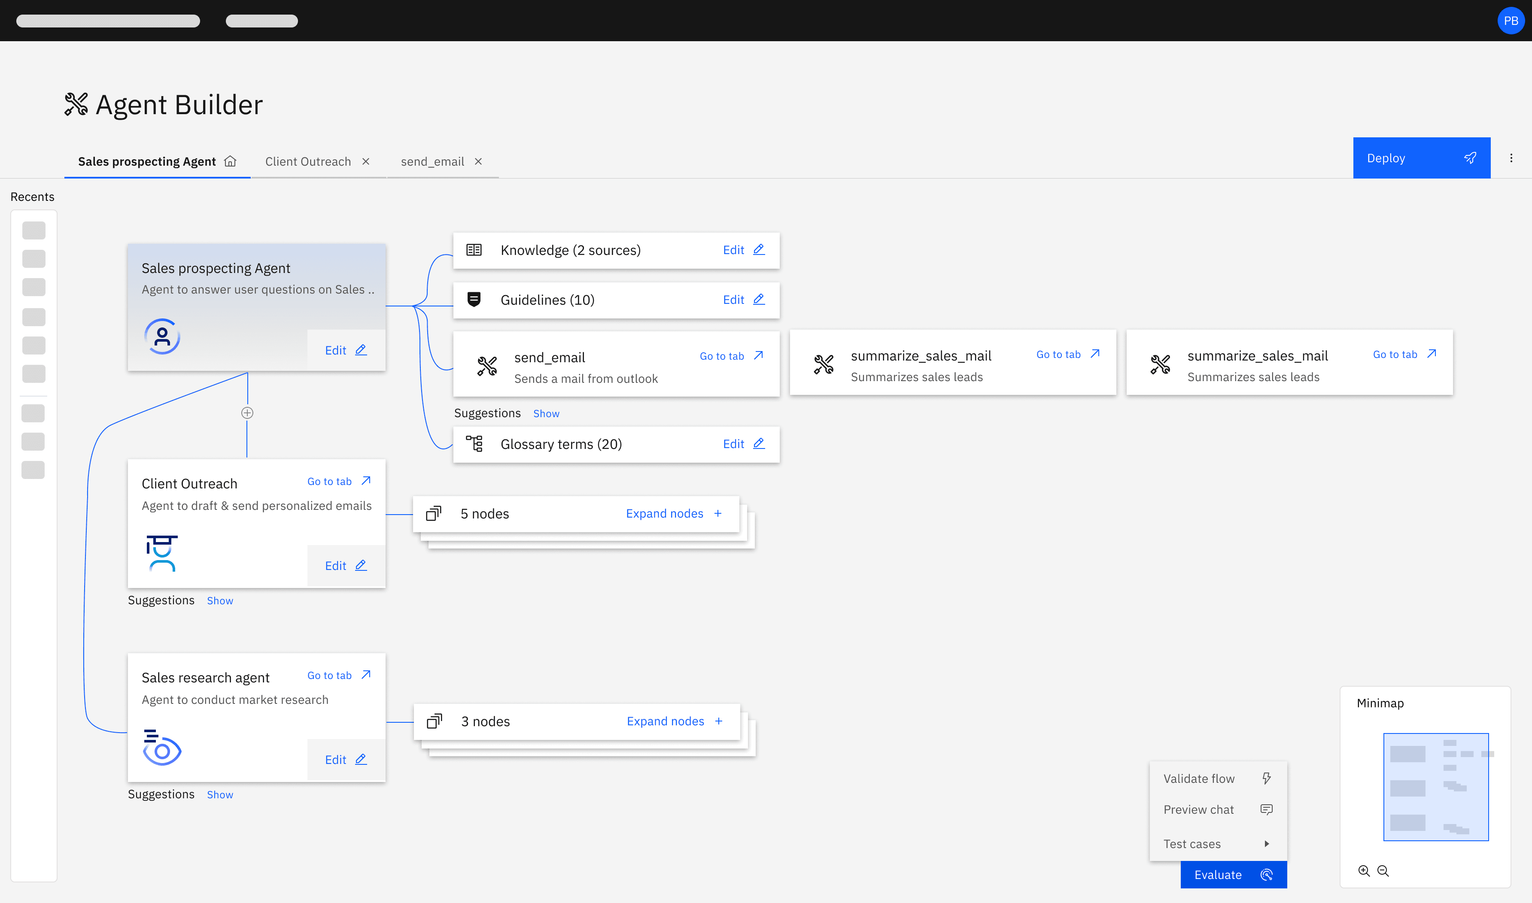Image resolution: width=1532 pixels, height=903 pixels.
Task: Click the minimap viewport rectangle
Action: tap(1435, 787)
